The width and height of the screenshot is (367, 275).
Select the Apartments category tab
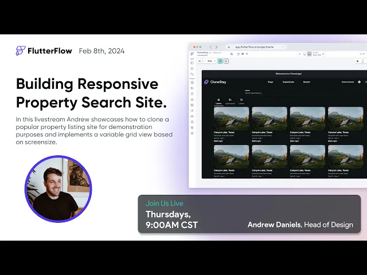coord(230,101)
